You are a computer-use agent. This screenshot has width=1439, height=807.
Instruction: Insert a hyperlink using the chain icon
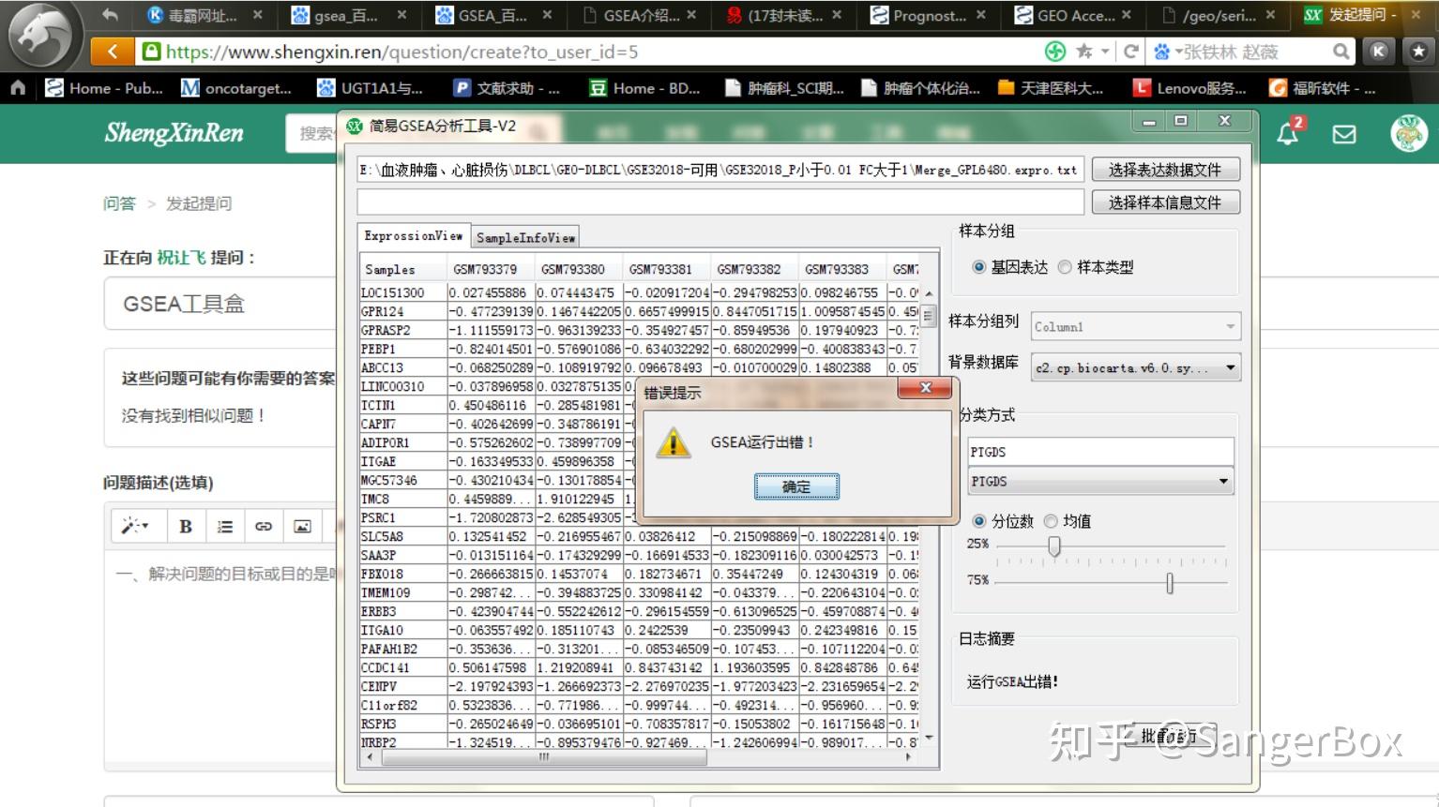pos(264,526)
